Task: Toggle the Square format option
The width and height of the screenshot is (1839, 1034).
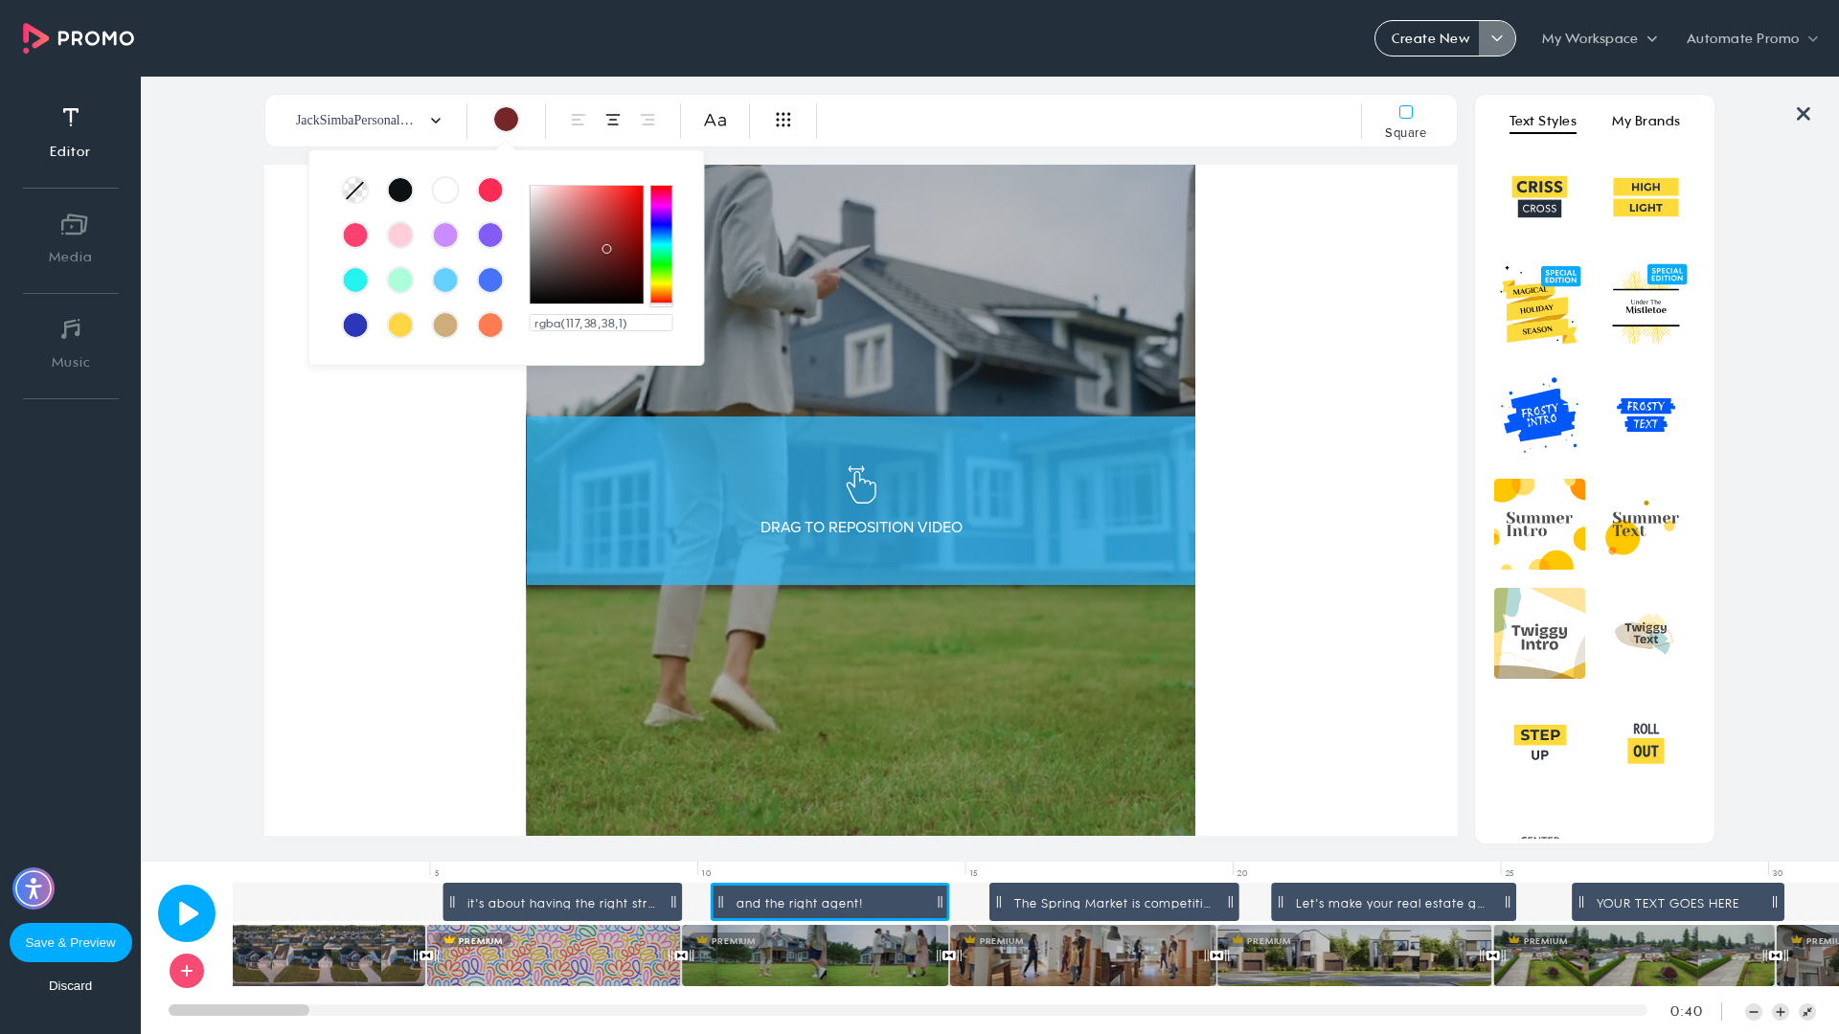Action: [x=1406, y=122]
